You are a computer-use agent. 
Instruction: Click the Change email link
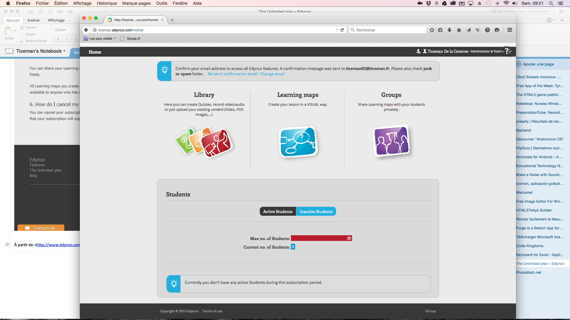(x=272, y=74)
